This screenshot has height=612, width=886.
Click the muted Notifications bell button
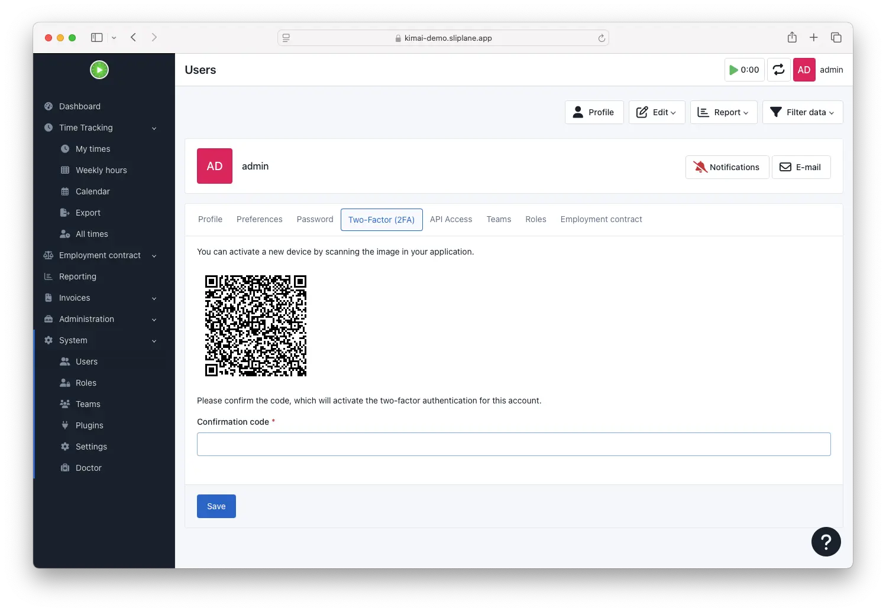pos(727,167)
